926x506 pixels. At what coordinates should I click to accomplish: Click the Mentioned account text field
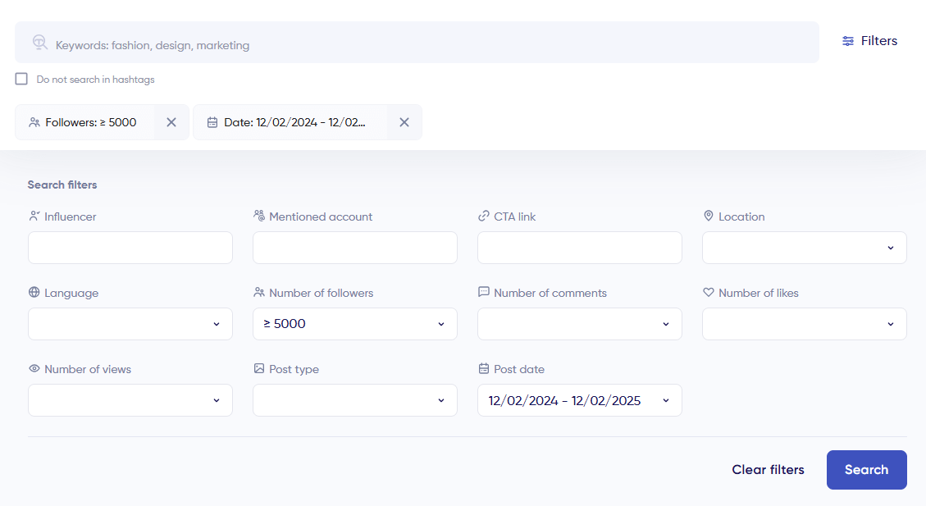pyautogui.click(x=355, y=248)
